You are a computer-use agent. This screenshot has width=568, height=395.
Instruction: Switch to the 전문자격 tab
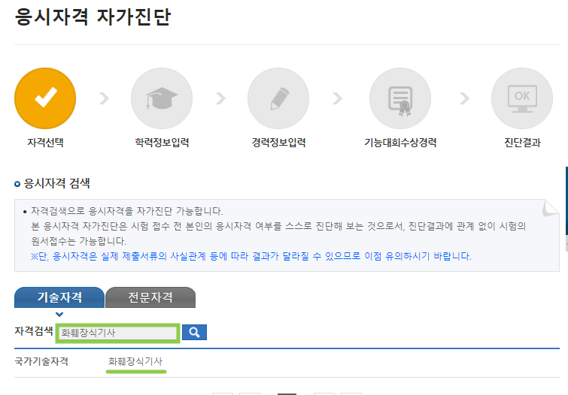click(x=150, y=297)
